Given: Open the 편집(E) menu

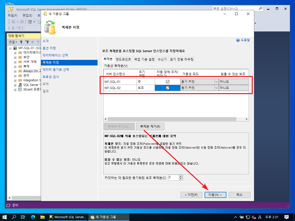Looking at the screenshot, I should coord(27,15).
